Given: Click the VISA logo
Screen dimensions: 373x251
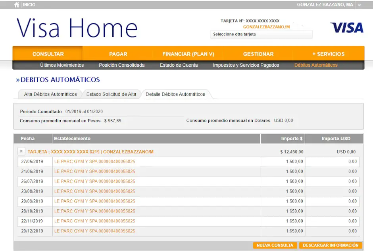Looking at the screenshot, I should tap(346, 28).
